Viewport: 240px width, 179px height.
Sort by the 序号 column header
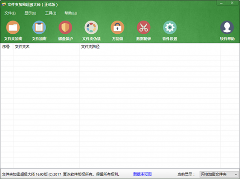7,47
